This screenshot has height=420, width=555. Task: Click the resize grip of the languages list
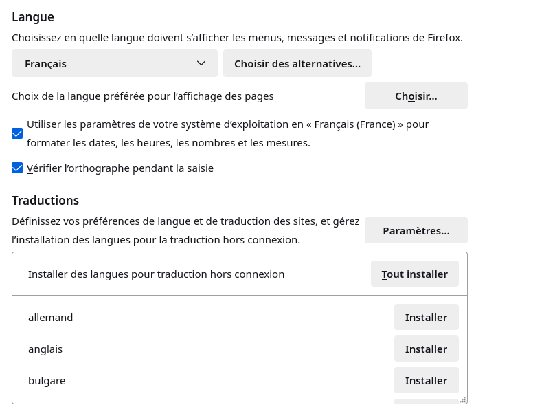pyautogui.click(x=463, y=399)
